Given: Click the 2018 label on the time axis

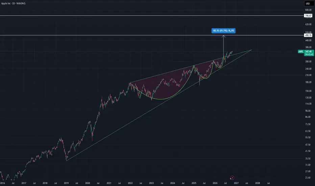Looking at the screenshot, I should click(45, 183).
